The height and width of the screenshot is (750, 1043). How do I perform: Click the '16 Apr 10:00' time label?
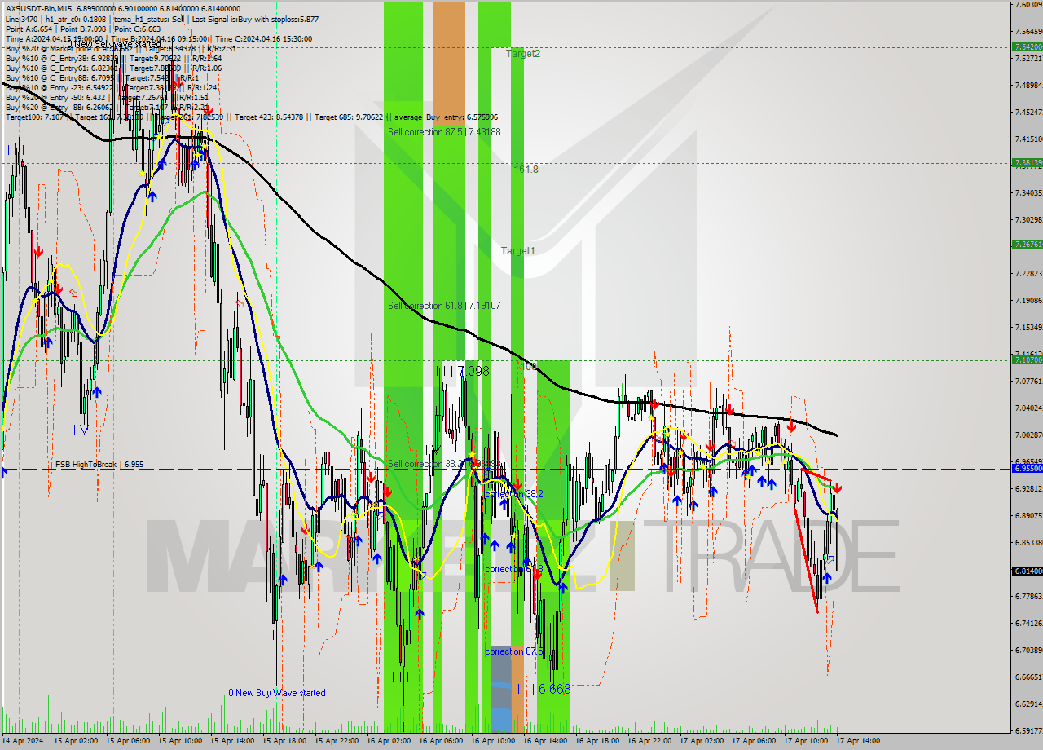coord(493,741)
